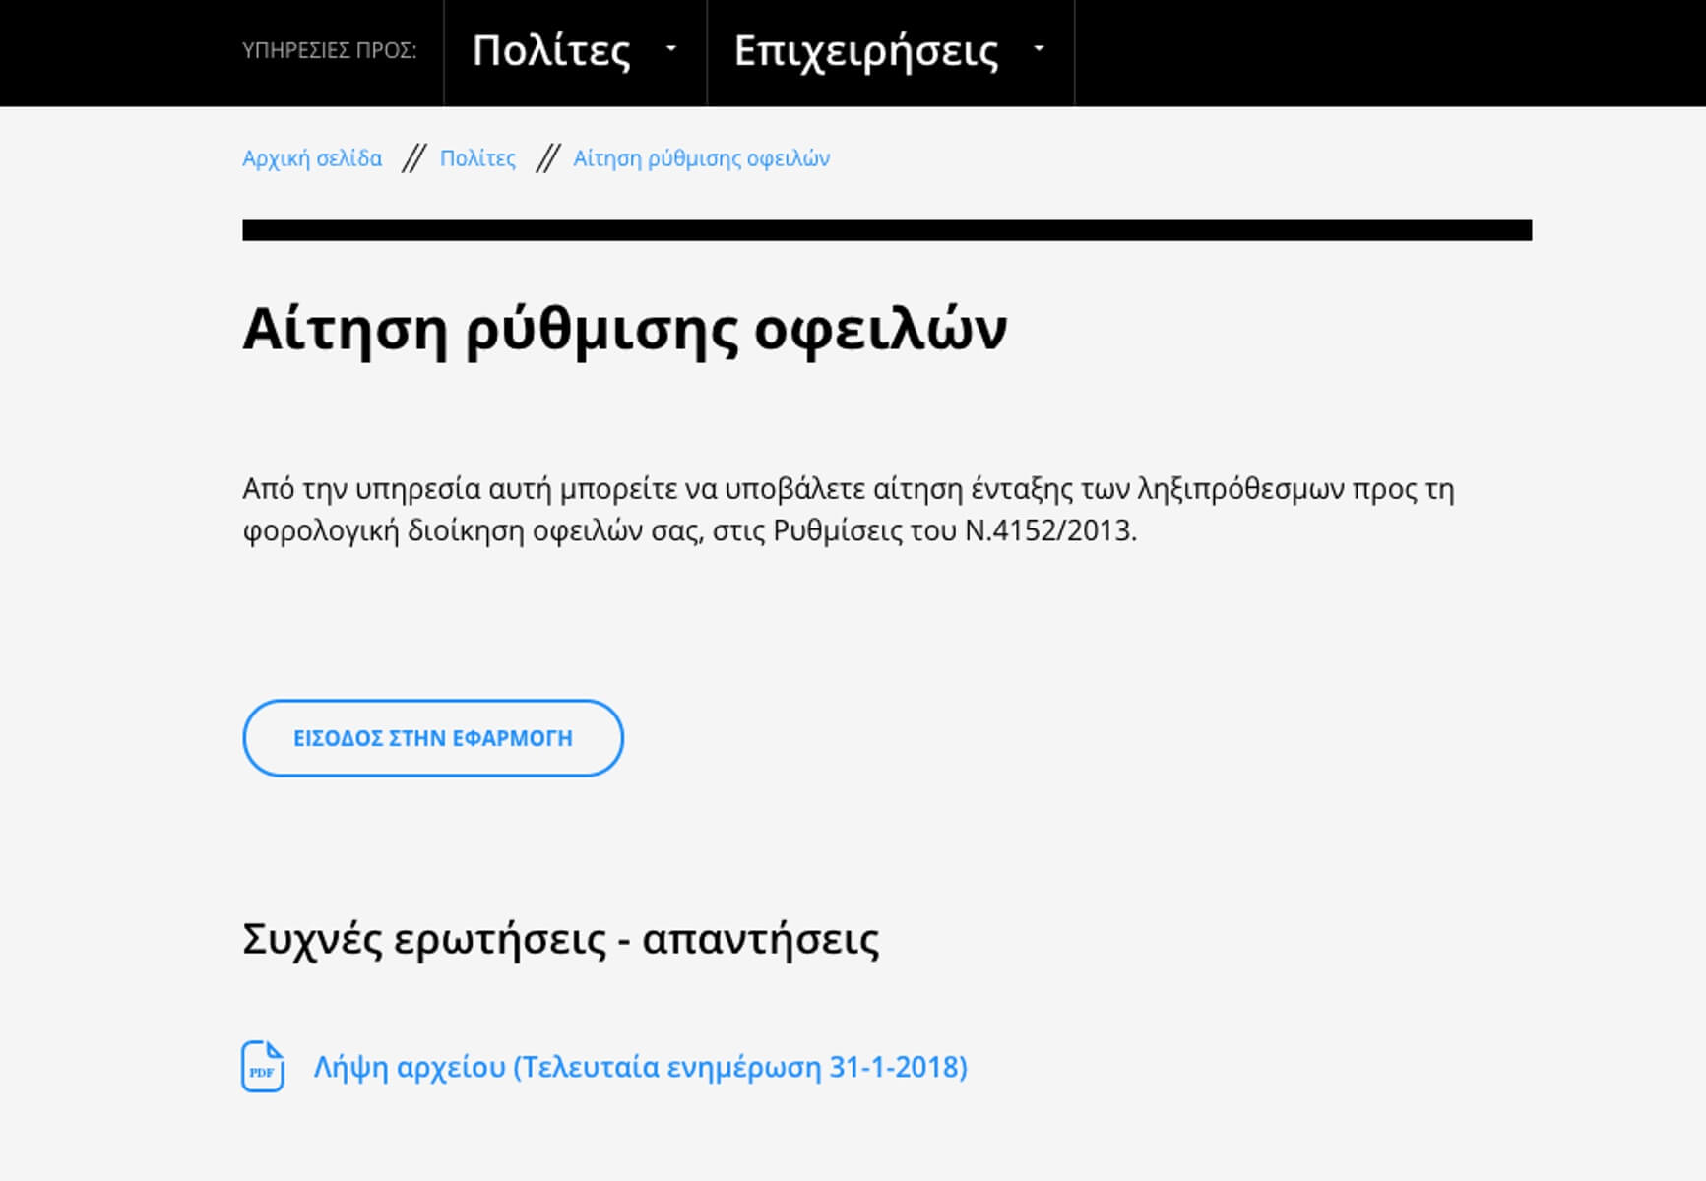
Task: Click separator slashes after Πολίτες breadcrumb
Action: pos(546,158)
